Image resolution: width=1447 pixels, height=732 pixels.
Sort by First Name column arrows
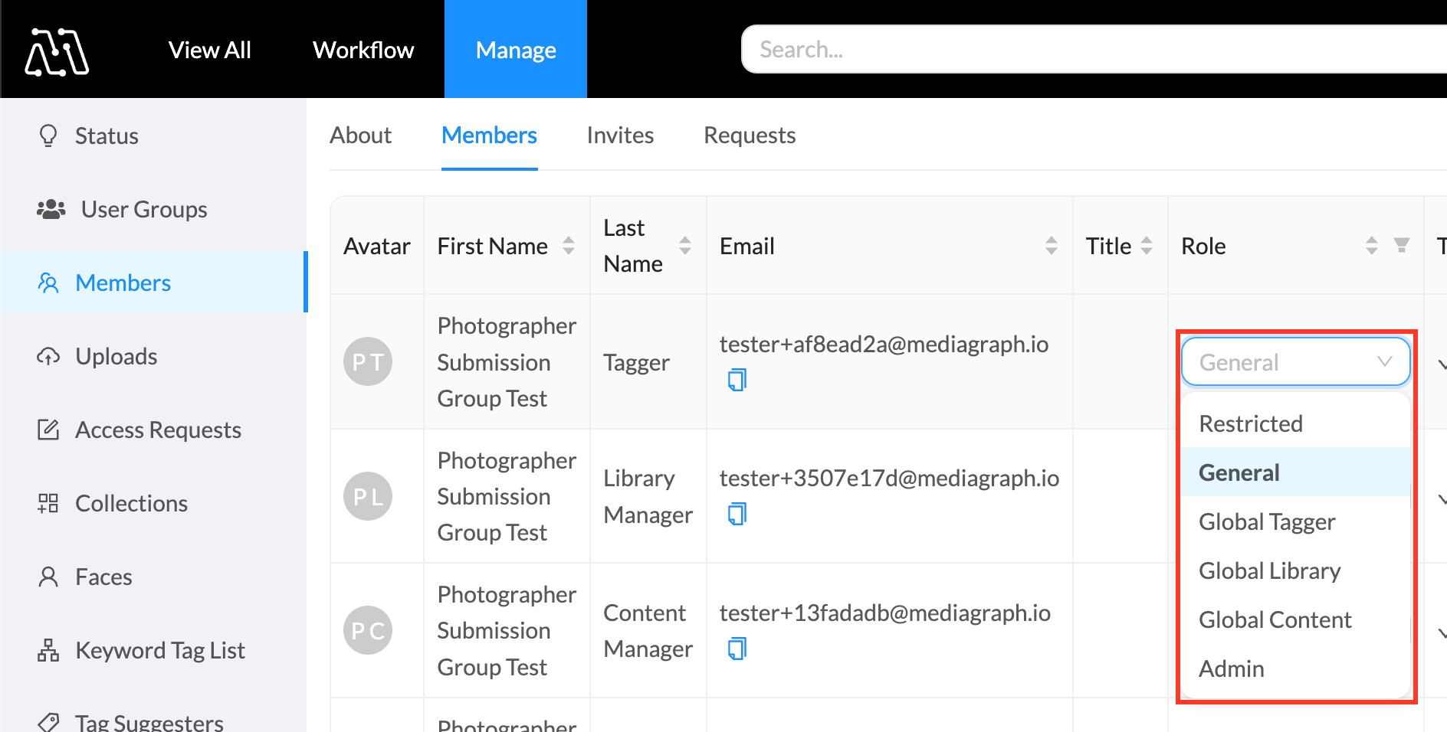569,246
